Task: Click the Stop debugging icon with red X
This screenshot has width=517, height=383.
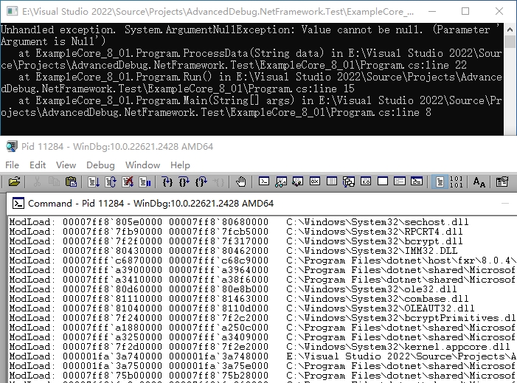Action: [128, 182]
